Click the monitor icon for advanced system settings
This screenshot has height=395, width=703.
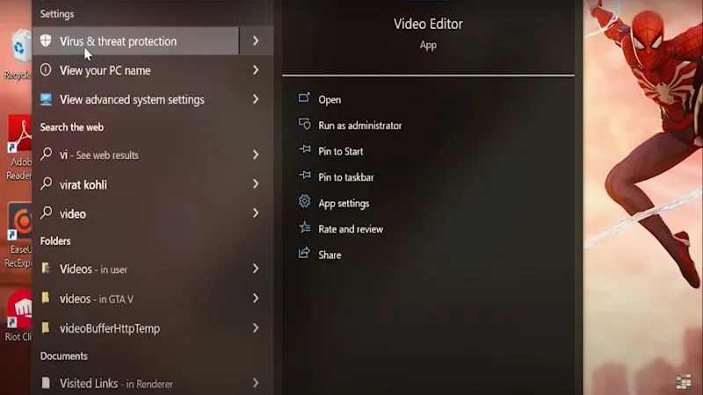click(46, 99)
